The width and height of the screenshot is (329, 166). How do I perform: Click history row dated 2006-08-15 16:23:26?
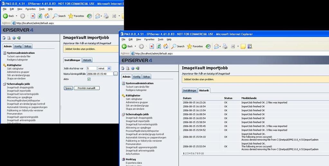point(256,103)
